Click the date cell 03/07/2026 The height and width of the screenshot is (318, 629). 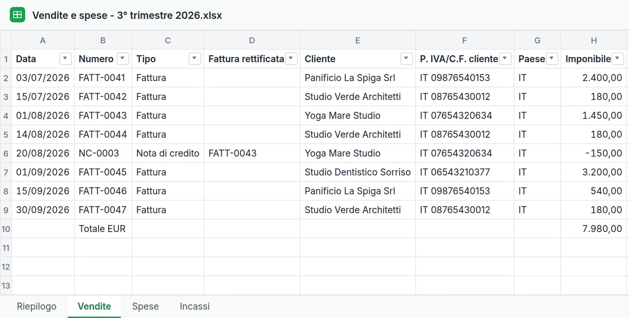(43, 78)
